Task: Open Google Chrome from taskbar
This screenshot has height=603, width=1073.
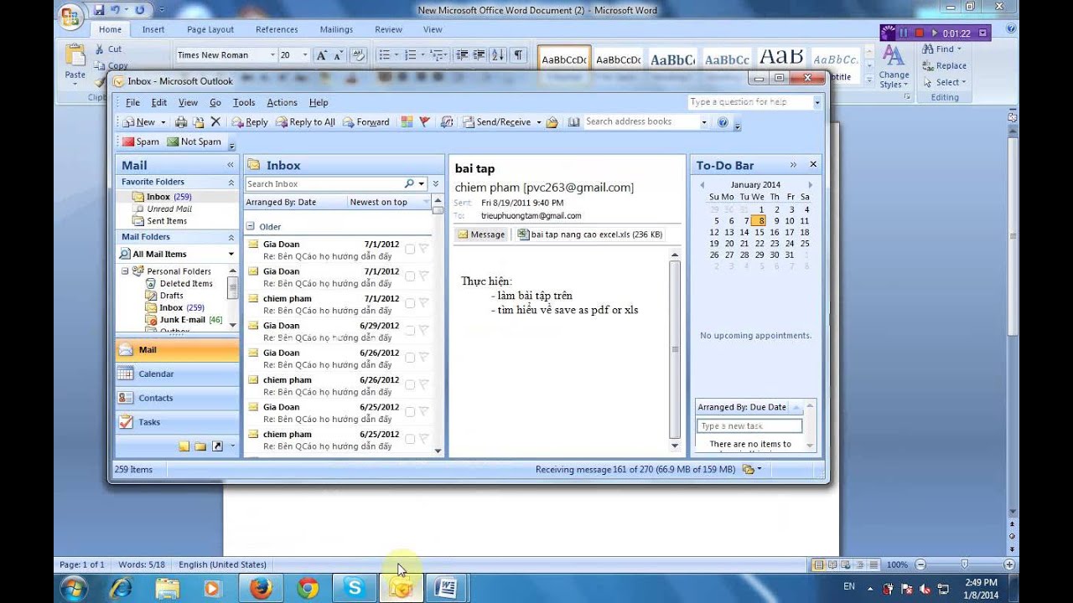Action: tap(308, 589)
